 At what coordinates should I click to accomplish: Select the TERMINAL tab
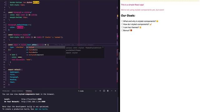pyautogui.click(x=29, y=91)
